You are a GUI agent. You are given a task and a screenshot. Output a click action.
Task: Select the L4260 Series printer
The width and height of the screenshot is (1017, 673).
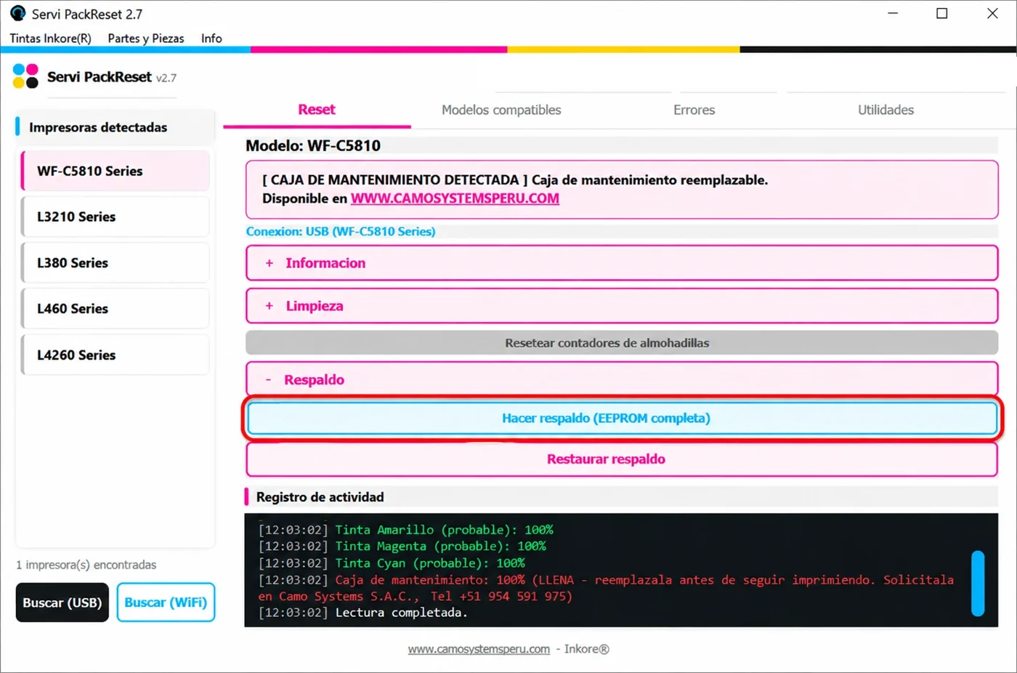pyautogui.click(x=116, y=355)
